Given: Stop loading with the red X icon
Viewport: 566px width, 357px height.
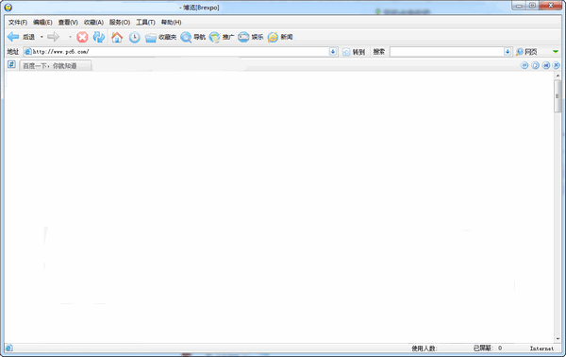Looking at the screenshot, I should pyautogui.click(x=82, y=37).
